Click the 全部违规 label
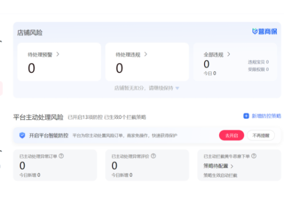The width and height of the screenshot is (284, 198). pos(213,55)
